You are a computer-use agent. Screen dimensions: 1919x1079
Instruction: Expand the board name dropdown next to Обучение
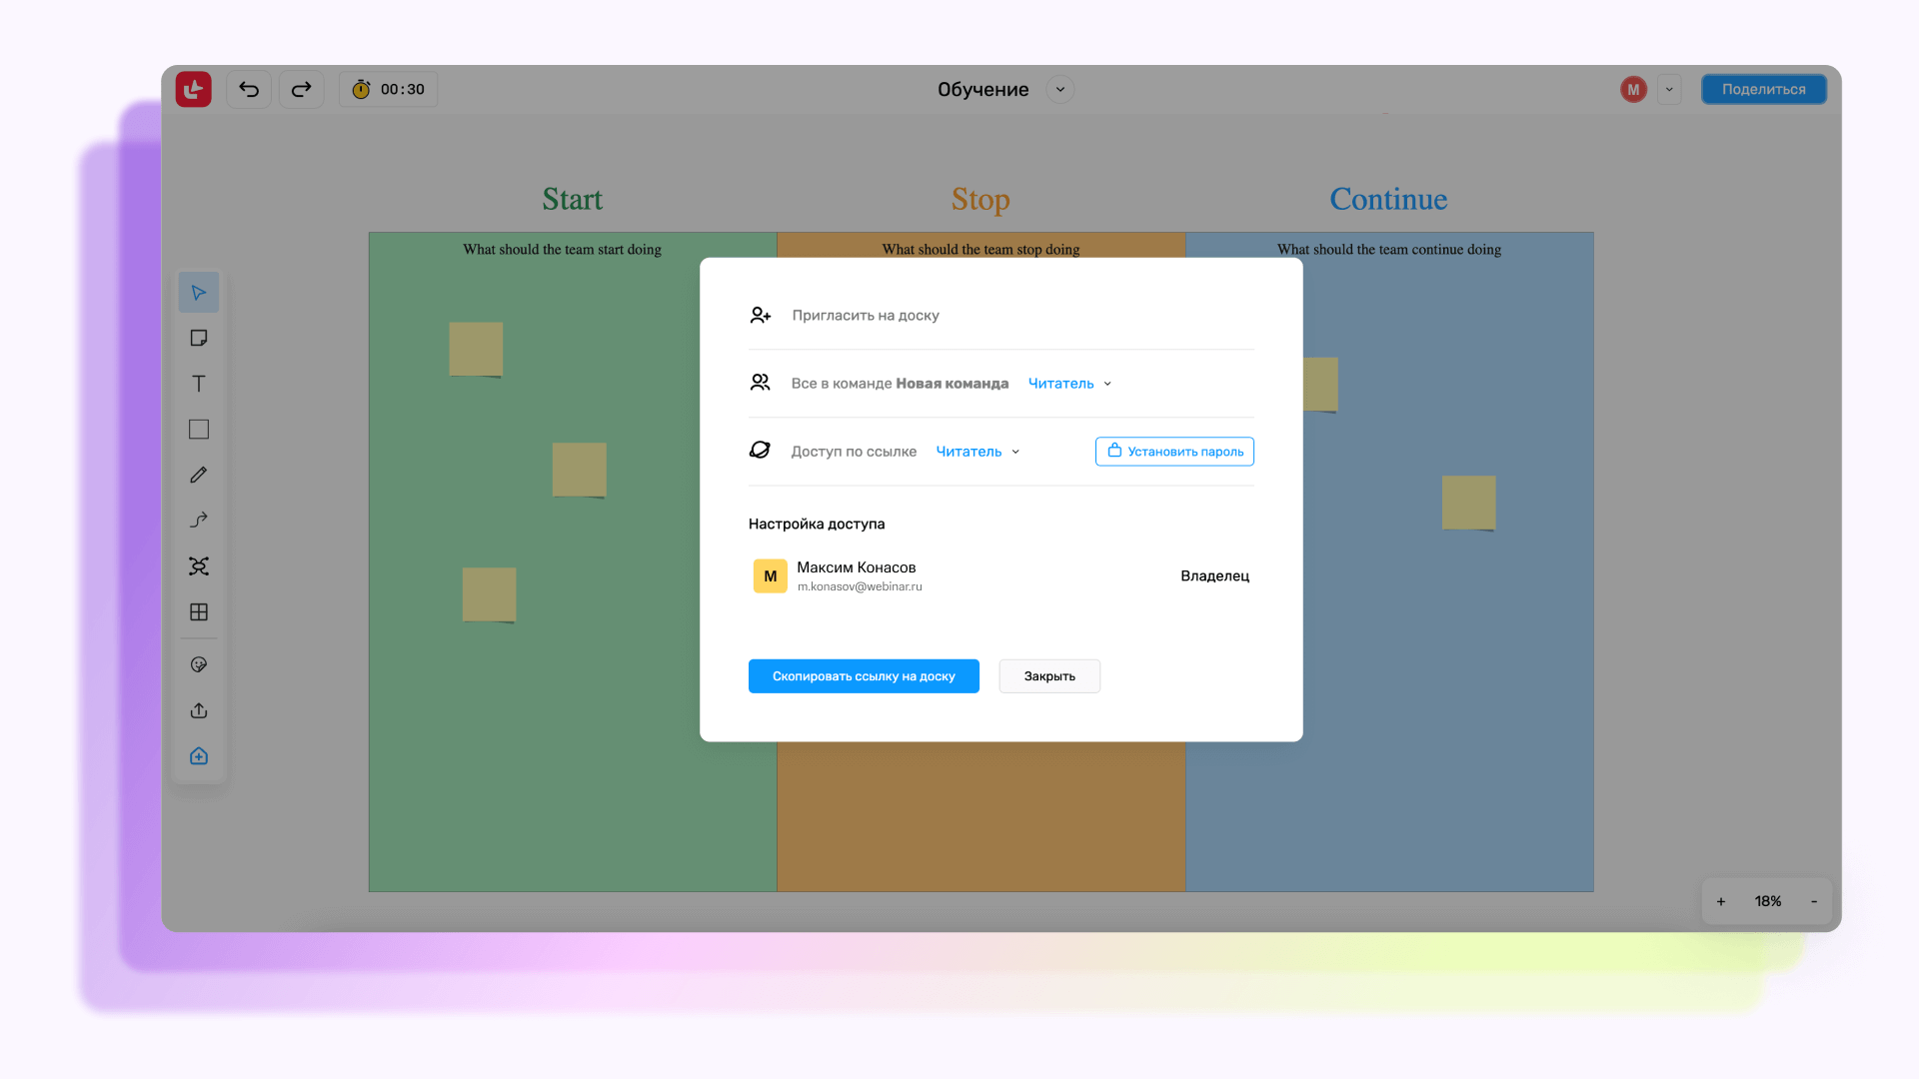click(x=1060, y=90)
